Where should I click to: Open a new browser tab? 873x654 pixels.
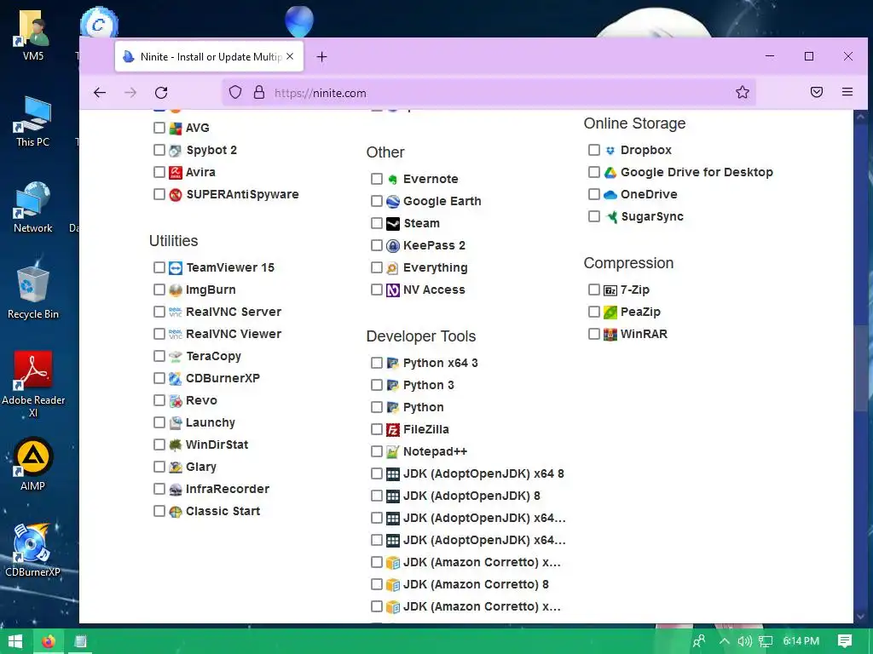click(x=321, y=57)
